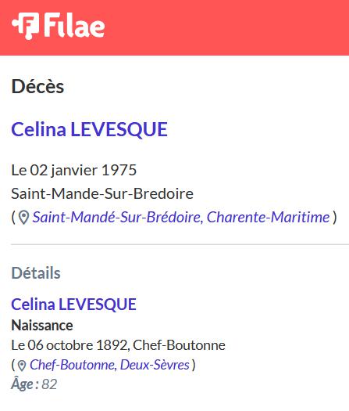Click the birth date Le 06 octobre 1892
The width and height of the screenshot is (349, 411).
[x=69, y=345]
